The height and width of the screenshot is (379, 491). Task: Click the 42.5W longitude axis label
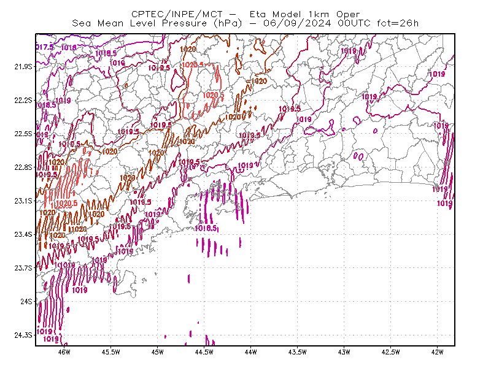click(x=391, y=352)
